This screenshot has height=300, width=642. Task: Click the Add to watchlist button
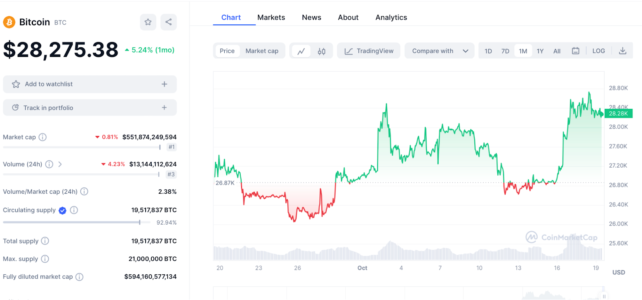pos(90,84)
